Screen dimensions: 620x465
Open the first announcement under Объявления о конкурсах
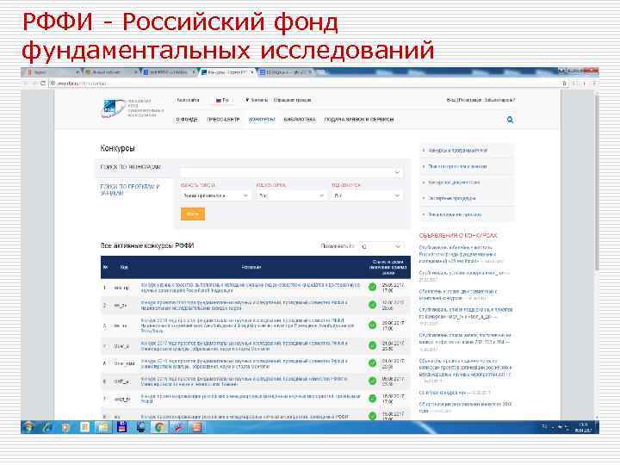tap(457, 254)
